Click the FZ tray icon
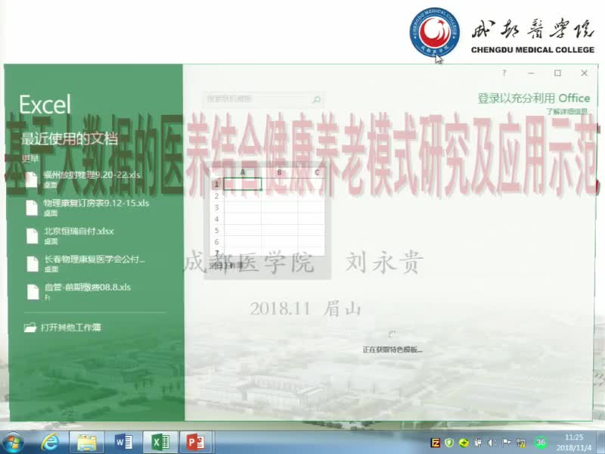The height and width of the screenshot is (454, 605). click(x=436, y=443)
